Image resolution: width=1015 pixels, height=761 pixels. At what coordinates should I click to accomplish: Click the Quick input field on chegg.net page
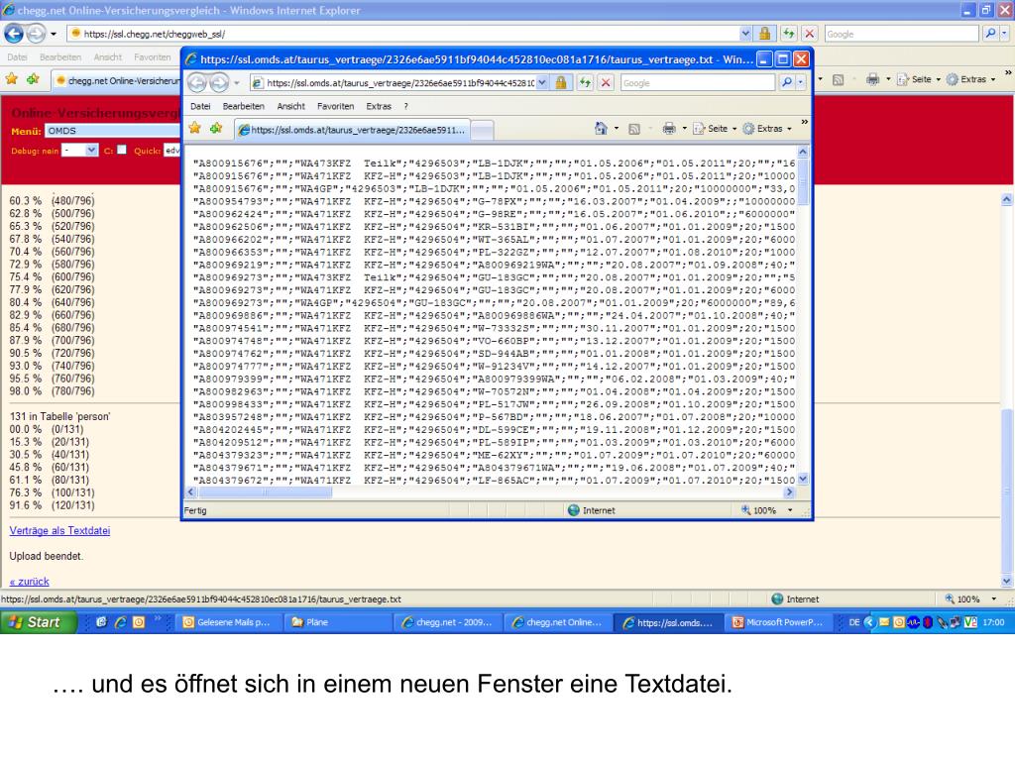click(x=171, y=151)
